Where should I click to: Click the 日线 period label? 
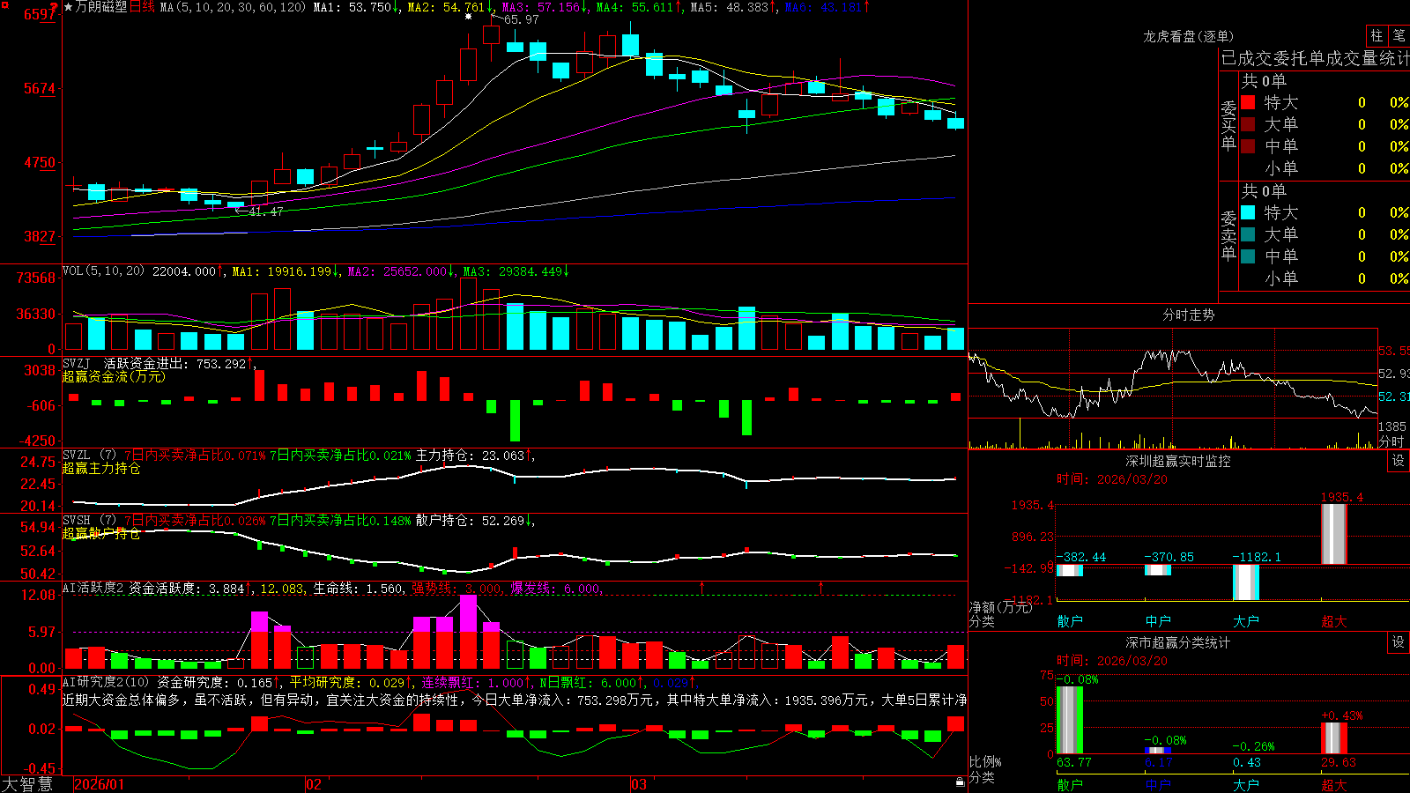point(142,7)
